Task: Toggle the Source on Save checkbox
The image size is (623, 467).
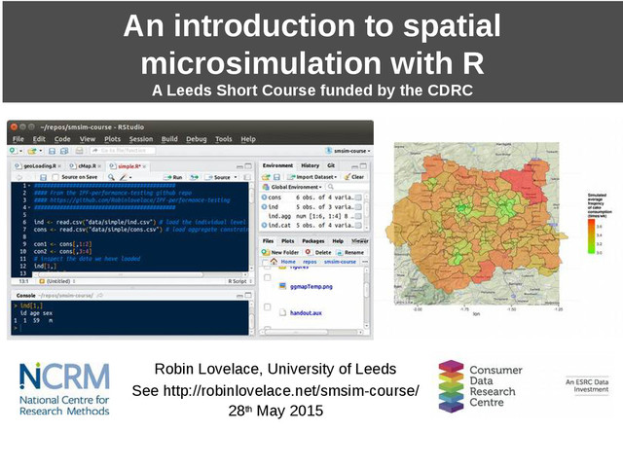Action: [55, 177]
